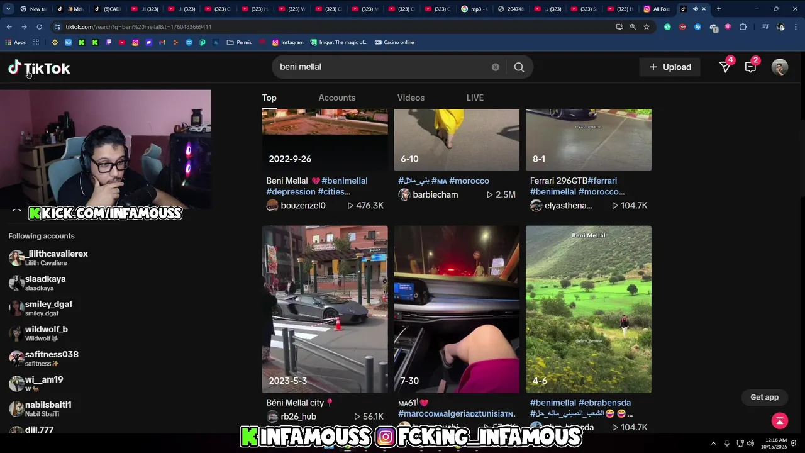805x453 pixels.
Task: Switch to the LIVE tab
Action: click(x=475, y=98)
